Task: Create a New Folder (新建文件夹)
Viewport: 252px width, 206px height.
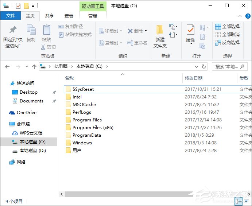Action: (160, 36)
